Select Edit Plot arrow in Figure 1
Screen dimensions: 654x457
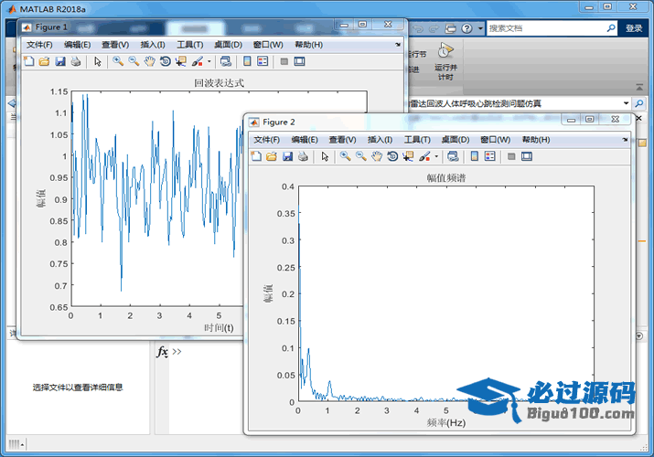[98, 61]
